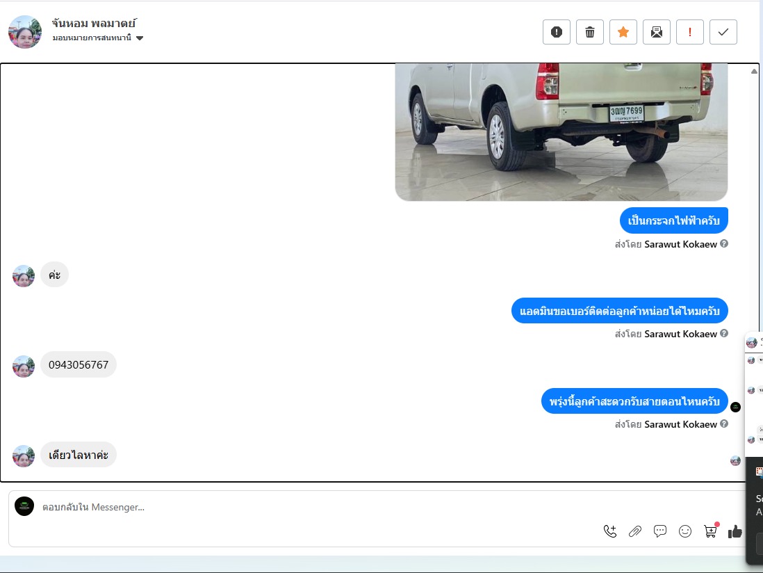
Task: Flag conversation with red exclamation icon
Action: [x=690, y=32]
